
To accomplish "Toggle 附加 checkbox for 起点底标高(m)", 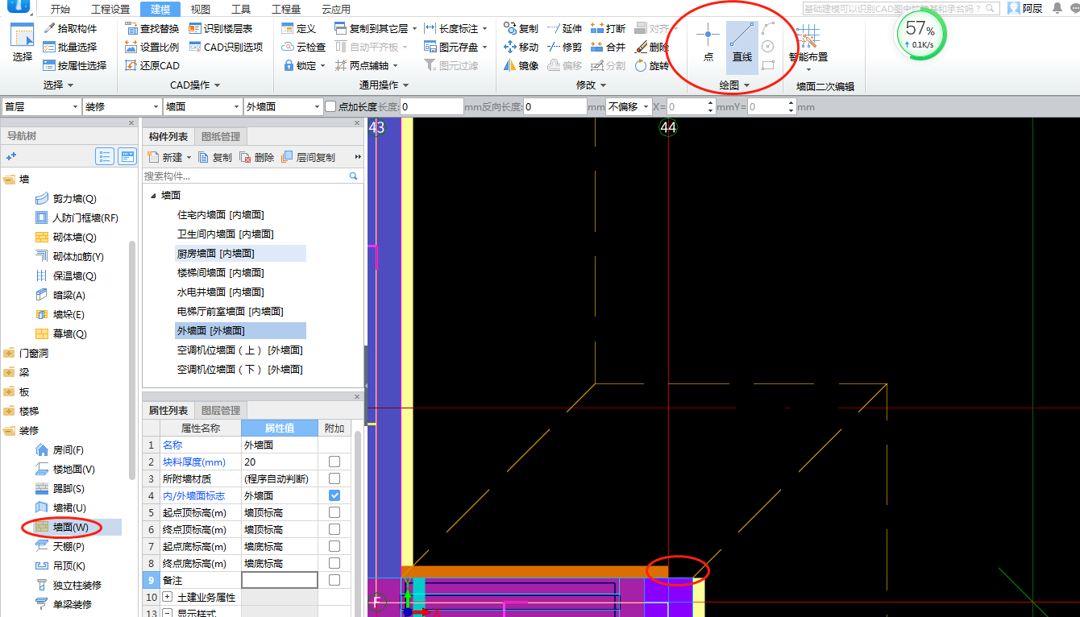I will pyautogui.click(x=334, y=546).
